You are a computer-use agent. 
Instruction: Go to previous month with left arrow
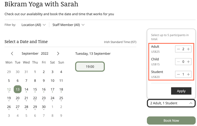[12, 53]
